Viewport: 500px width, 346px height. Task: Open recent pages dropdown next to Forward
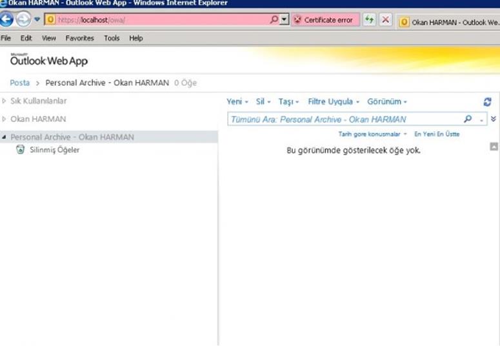pyautogui.click(x=37, y=19)
